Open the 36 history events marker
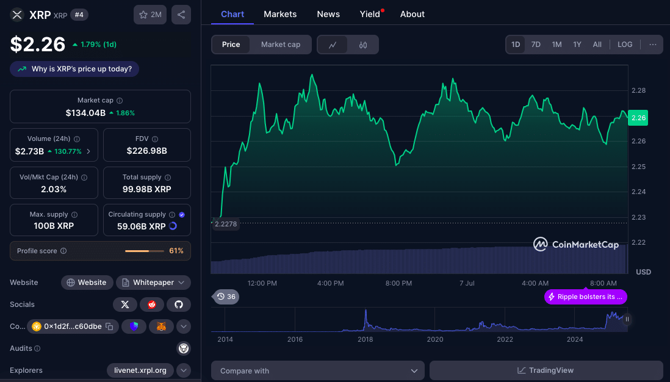Screen dimensions: 670x382 point(226,297)
